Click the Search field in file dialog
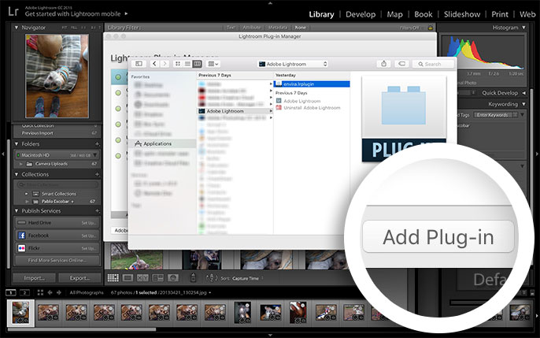The width and height of the screenshot is (540, 338). (x=434, y=64)
